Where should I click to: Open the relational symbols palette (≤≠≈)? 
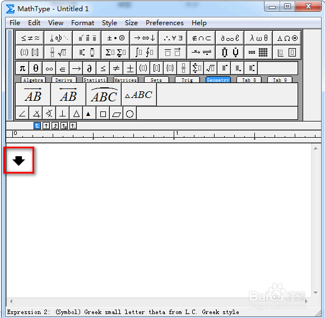(30, 38)
